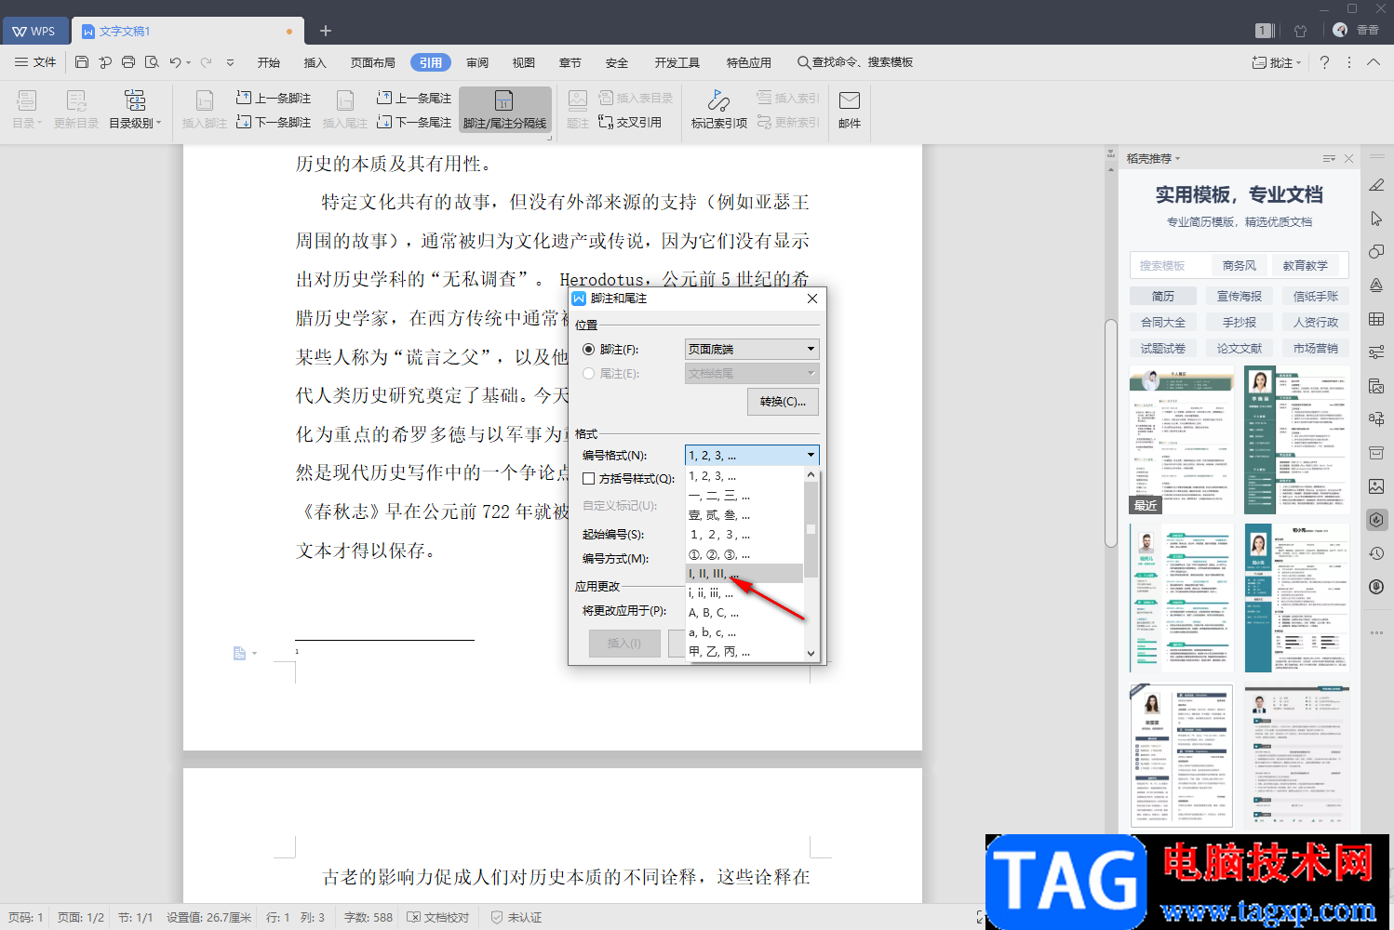Viewport: 1394px width, 930px height.
Task: Click the 交叉引用 cross-reference icon
Action: tap(606, 122)
